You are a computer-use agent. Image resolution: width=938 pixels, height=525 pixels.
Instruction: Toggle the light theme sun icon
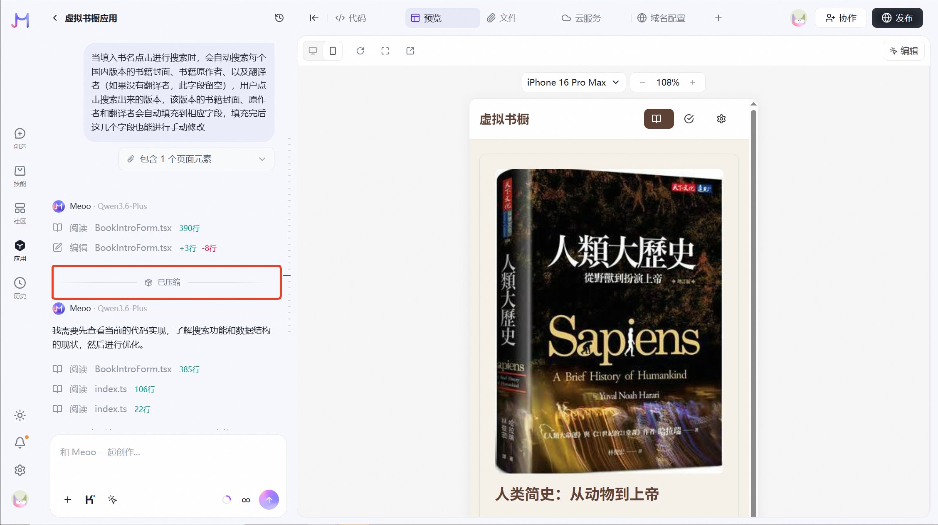20,415
